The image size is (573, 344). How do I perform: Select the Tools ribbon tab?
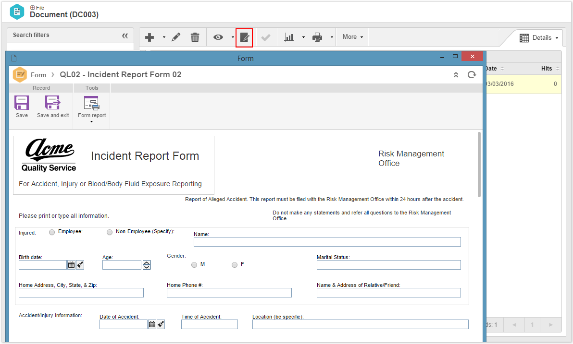(x=92, y=88)
